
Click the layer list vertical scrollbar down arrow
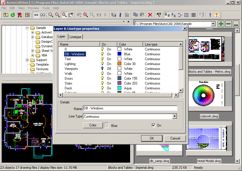(180, 90)
